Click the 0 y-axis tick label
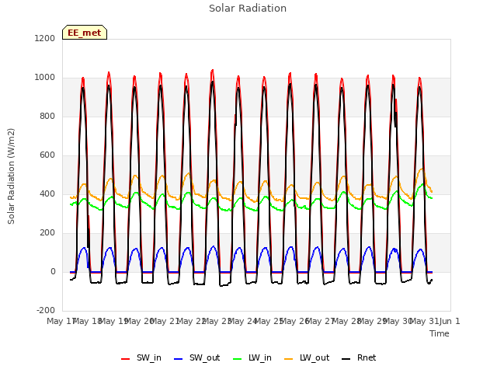The width and height of the screenshot is (497, 373). pyautogui.click(x=54, y=271)
